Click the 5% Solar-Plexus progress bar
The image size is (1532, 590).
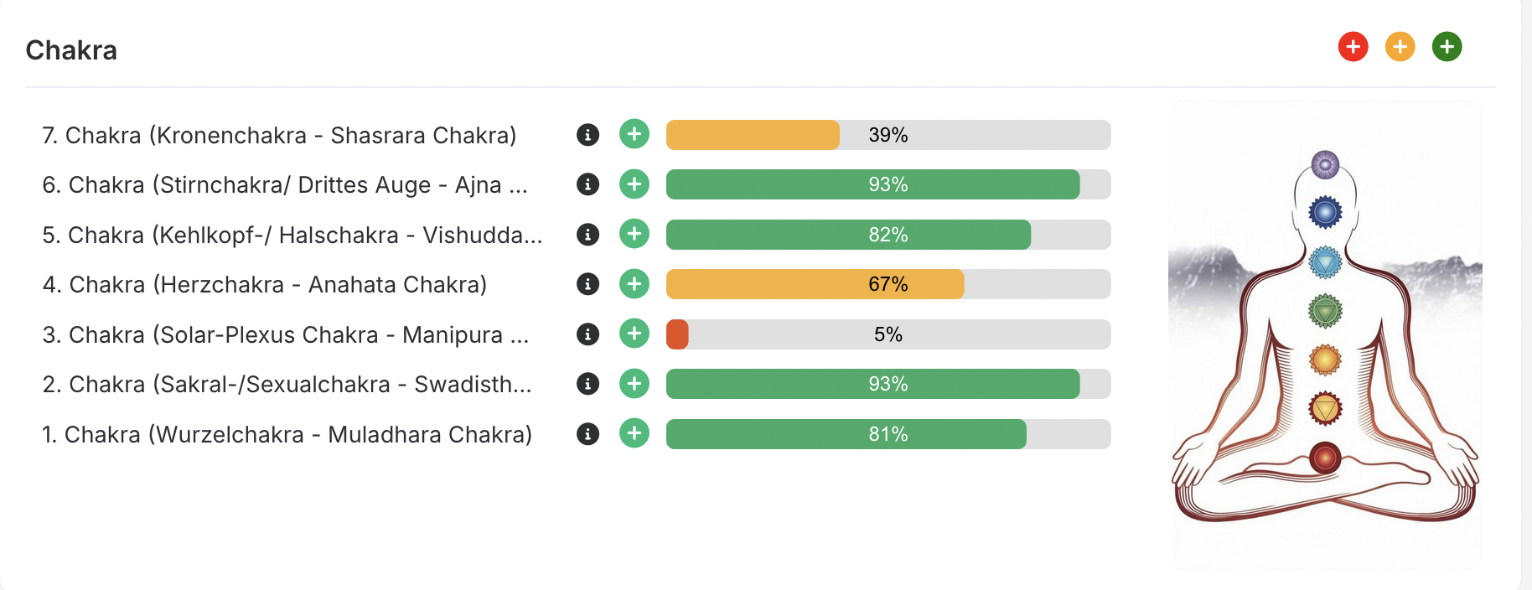[888, 334]
